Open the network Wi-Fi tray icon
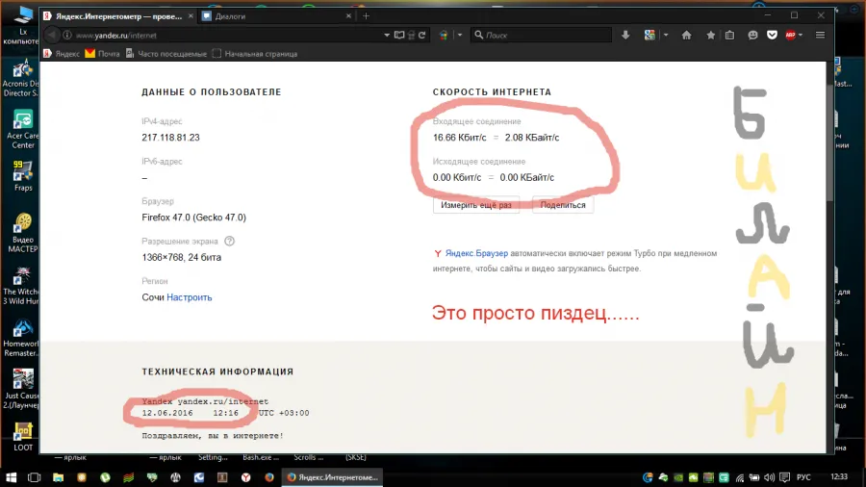 pos(740,477)
